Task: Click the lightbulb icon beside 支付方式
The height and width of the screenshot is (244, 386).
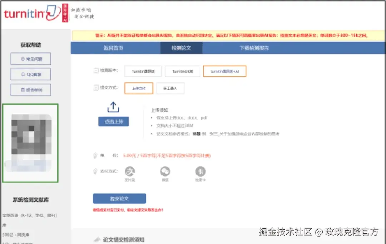Action: coord(95,171)
